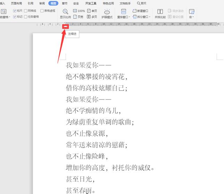Click the 查找 search button
This screenshot has height=194, width=224.
click(x=142, y=3)
